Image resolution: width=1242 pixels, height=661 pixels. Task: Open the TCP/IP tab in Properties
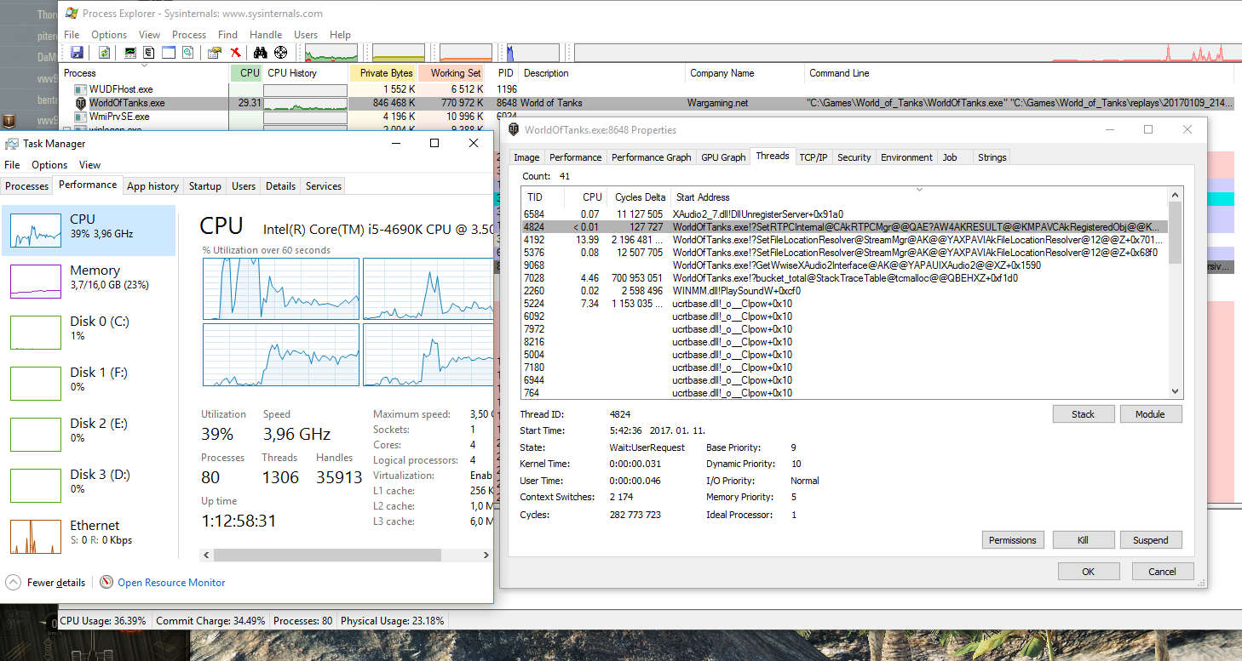point(814,157)
